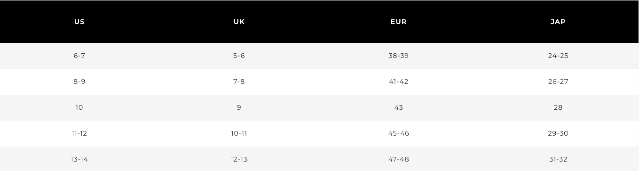Select EUR size 41-42 cell
Image resolution: width=639 pixels, height=171 pixels.
(399, 81)
